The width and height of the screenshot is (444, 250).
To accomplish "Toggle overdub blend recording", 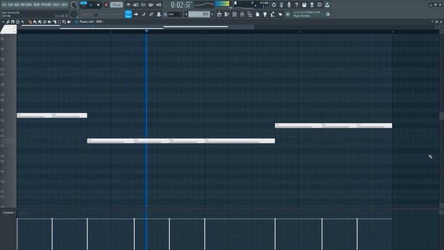I will 151,5.
